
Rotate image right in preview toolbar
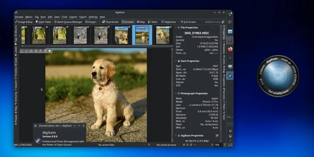pos(36,51)
